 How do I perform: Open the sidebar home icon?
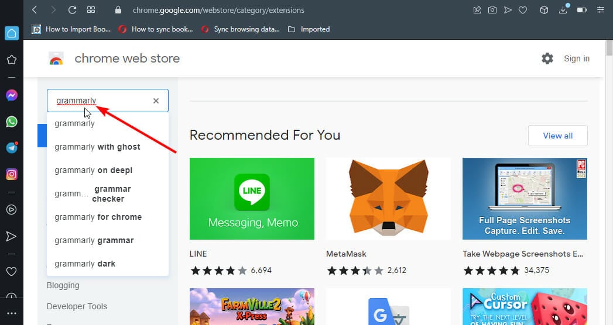tap(12, 33)
